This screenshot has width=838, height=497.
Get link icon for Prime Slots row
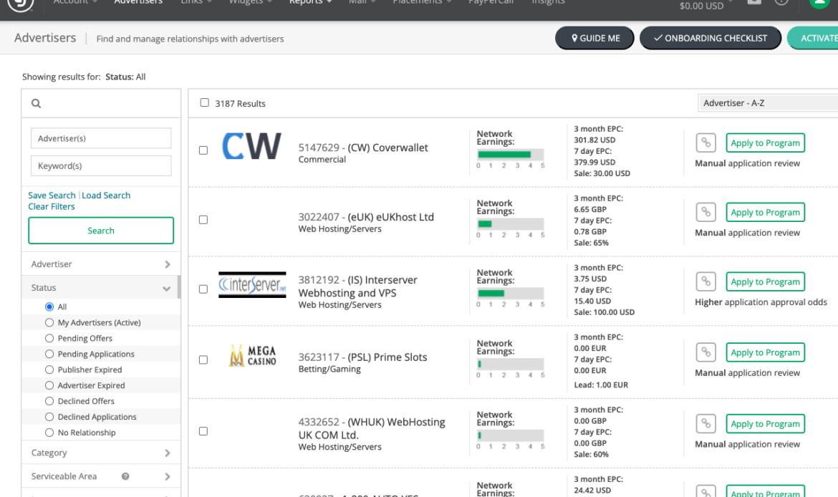coord(705,352)
